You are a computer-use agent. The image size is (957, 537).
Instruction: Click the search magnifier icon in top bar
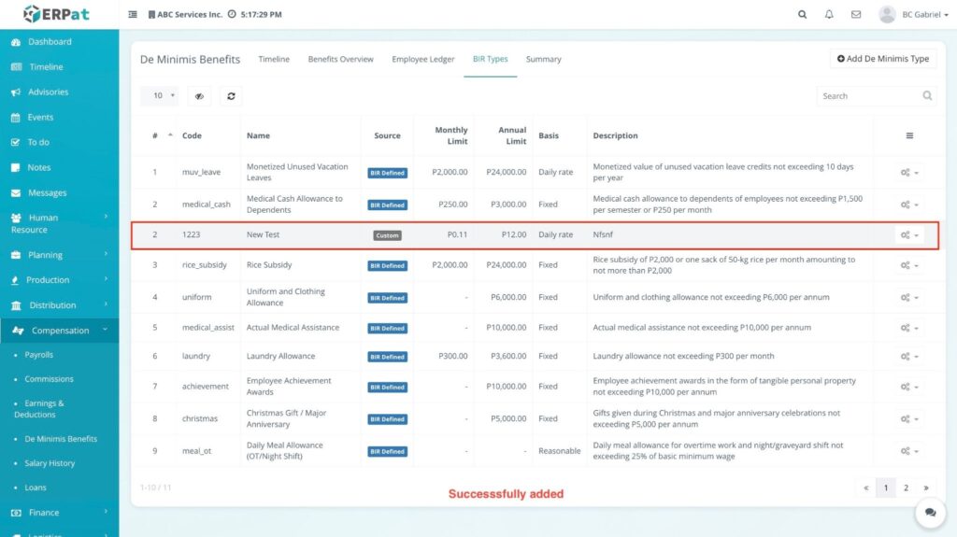point(802,15)
